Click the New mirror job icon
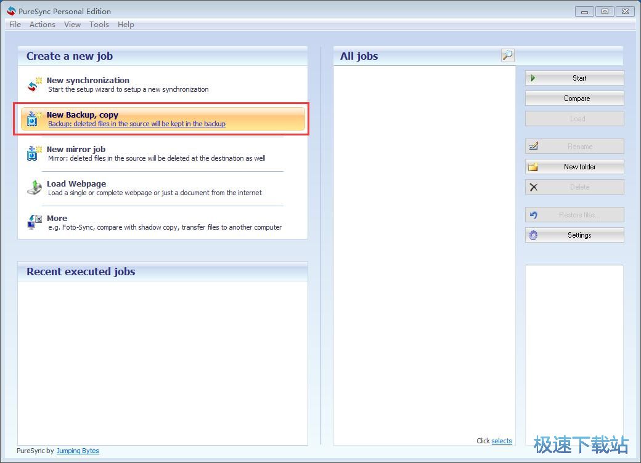 click(x=35, y=153)
